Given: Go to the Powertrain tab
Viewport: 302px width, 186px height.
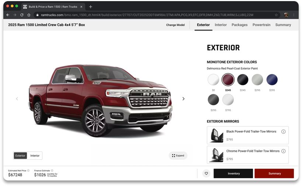Looking at the screenshot, I should coord(261,25).
